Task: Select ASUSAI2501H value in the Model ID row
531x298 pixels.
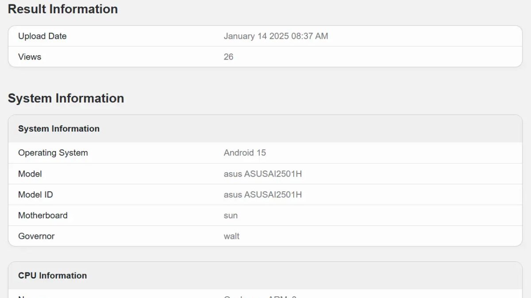Action: click(263, 195)
